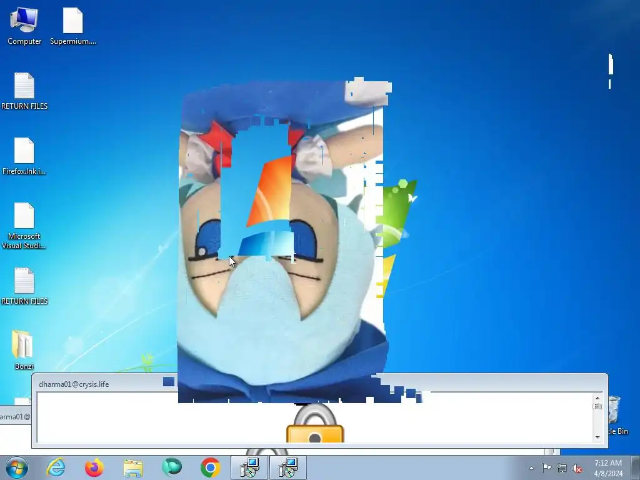This screenshot has width=640, height=480.
Task: Open the Bonzi folder icon
Action: (24, 350)
